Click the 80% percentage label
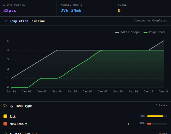This screenshot has width=171, height=134. point(142,116)
